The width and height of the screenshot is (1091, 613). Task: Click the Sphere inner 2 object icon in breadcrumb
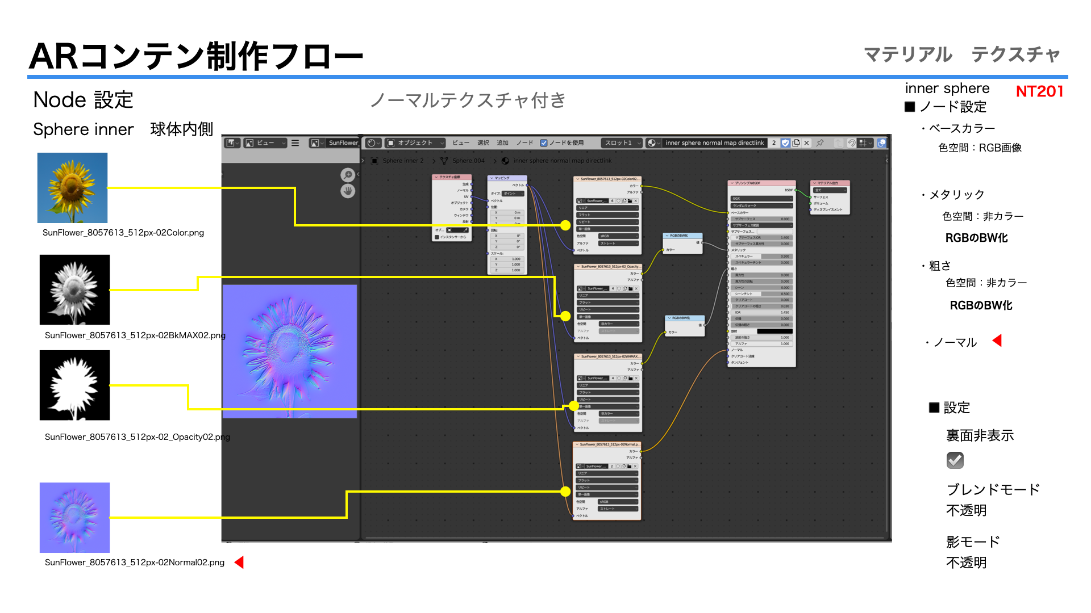pyautogui.click(x=374, y=161)
